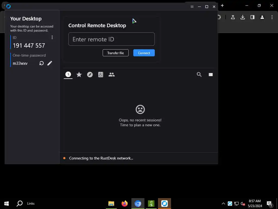Switch to Recent sessions clock tab
The image size is (278, 209).
click(68, 75)
